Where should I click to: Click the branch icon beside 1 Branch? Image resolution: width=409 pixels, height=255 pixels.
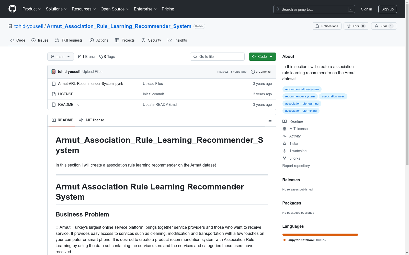(x=79, y=57)
